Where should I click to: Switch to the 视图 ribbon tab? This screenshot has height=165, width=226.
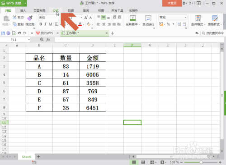pyautogui.click(x=101, y=10)
